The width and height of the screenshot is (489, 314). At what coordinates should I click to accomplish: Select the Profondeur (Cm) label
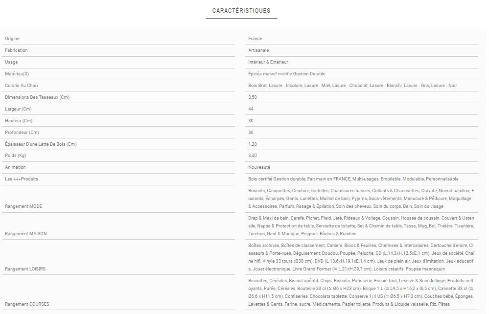(22, 133)
